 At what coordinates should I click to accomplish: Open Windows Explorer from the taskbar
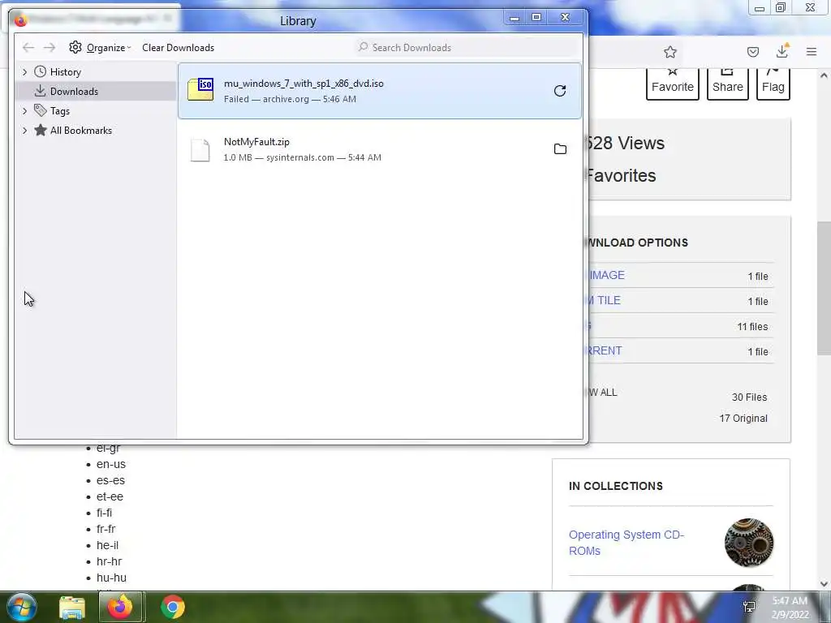tap(72, 608)
